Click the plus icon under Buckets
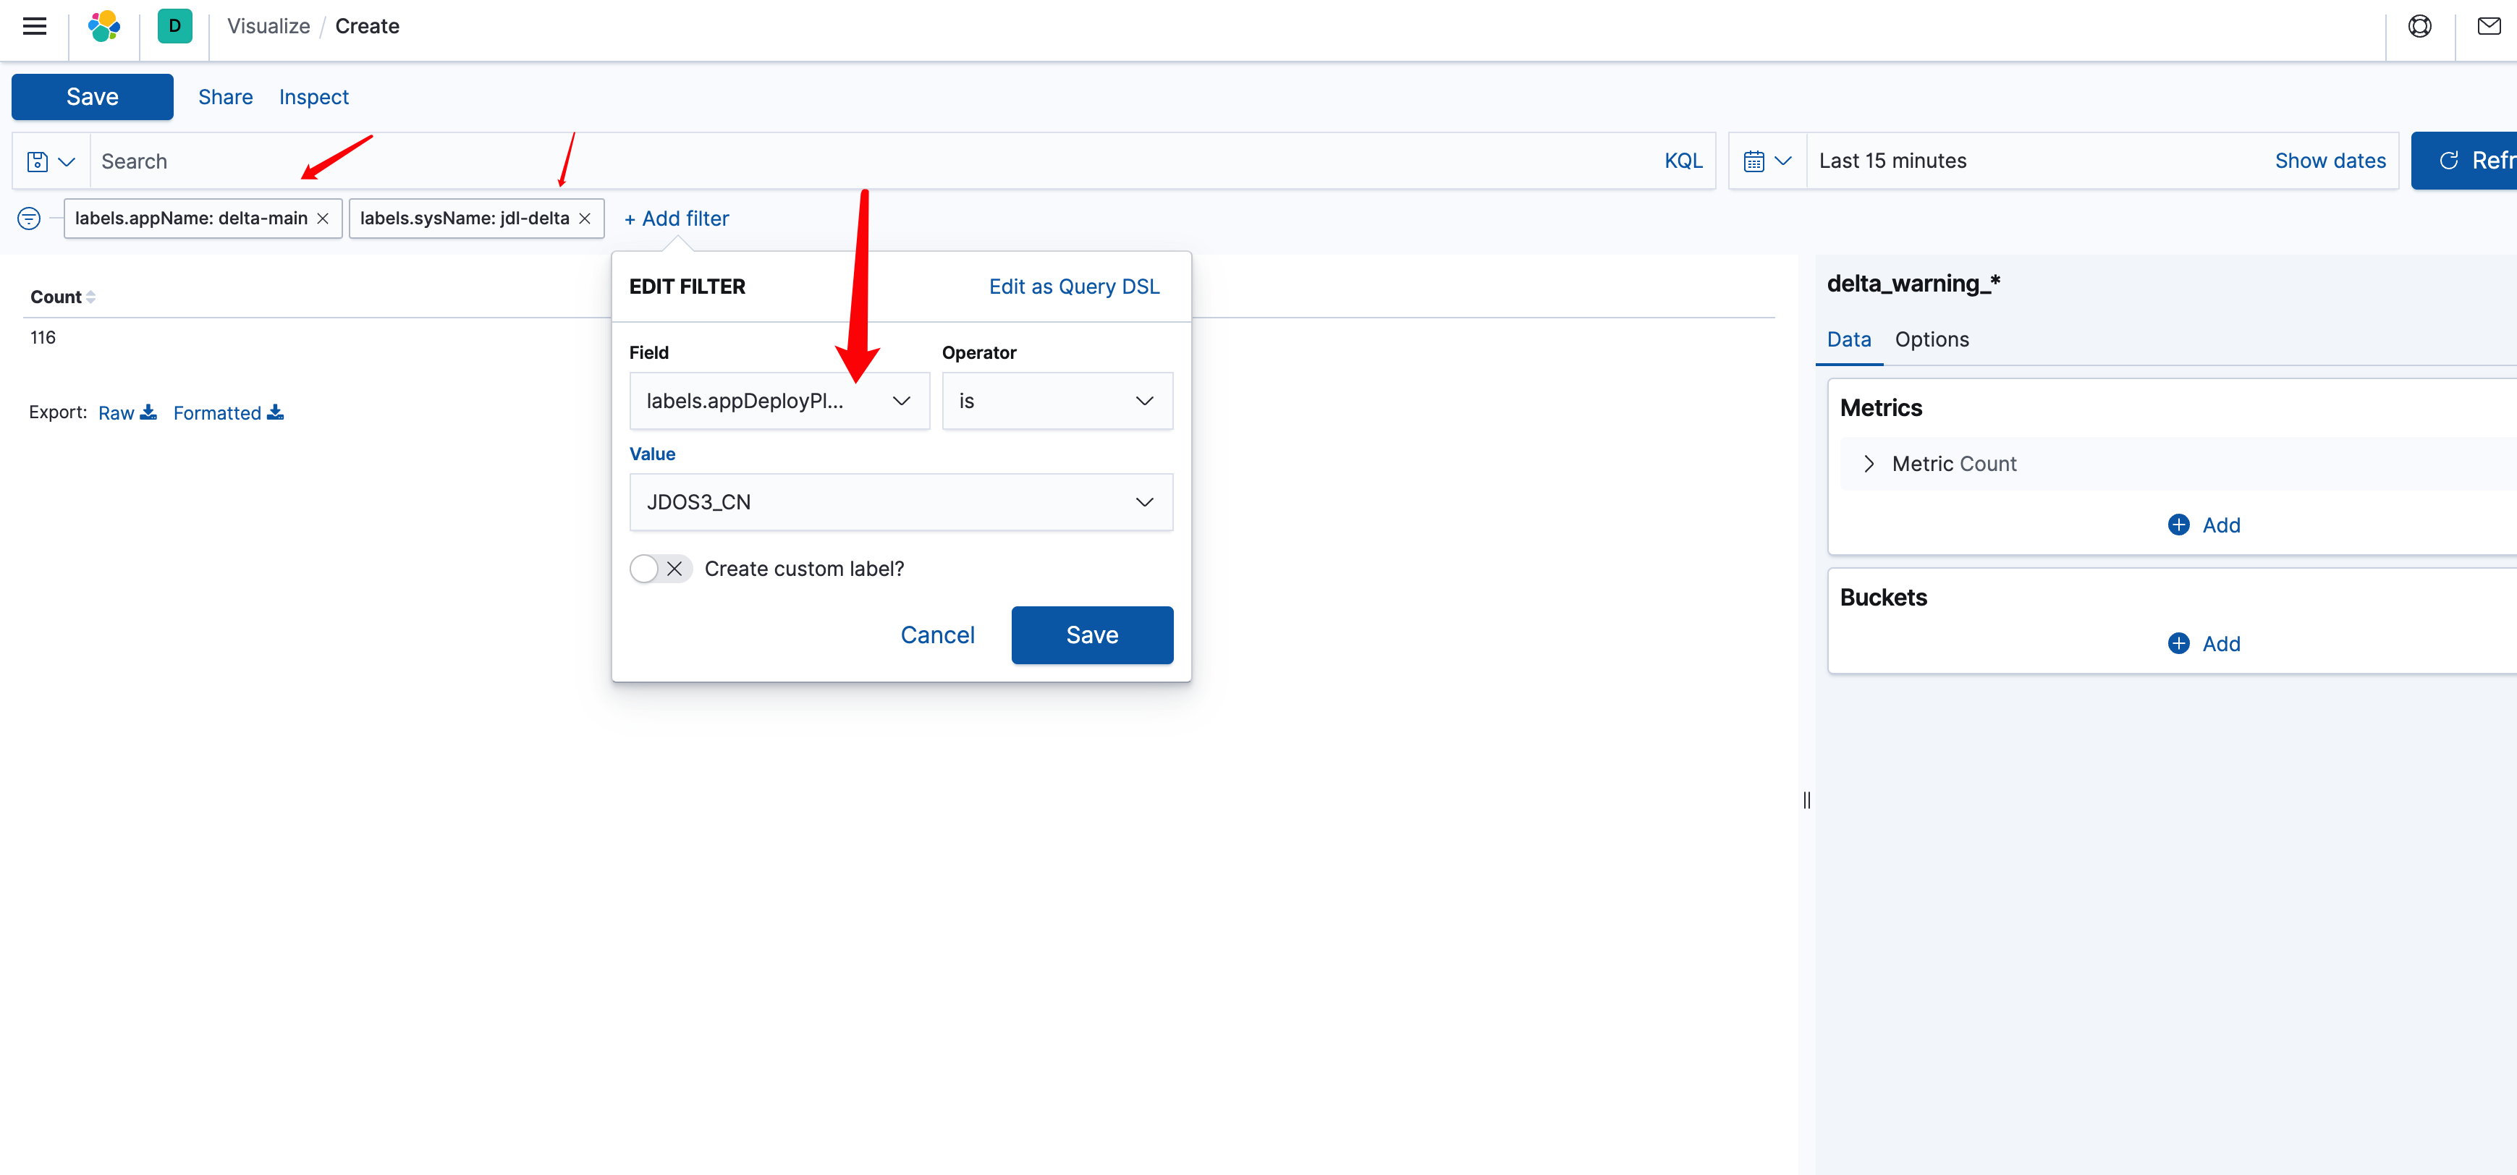This screenshot has width=2517, height=1175. click(2178, 644)
